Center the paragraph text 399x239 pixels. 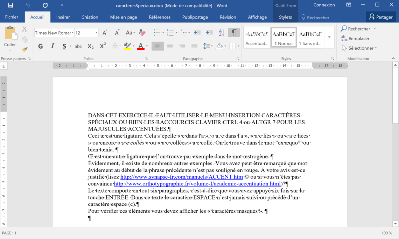170,46
